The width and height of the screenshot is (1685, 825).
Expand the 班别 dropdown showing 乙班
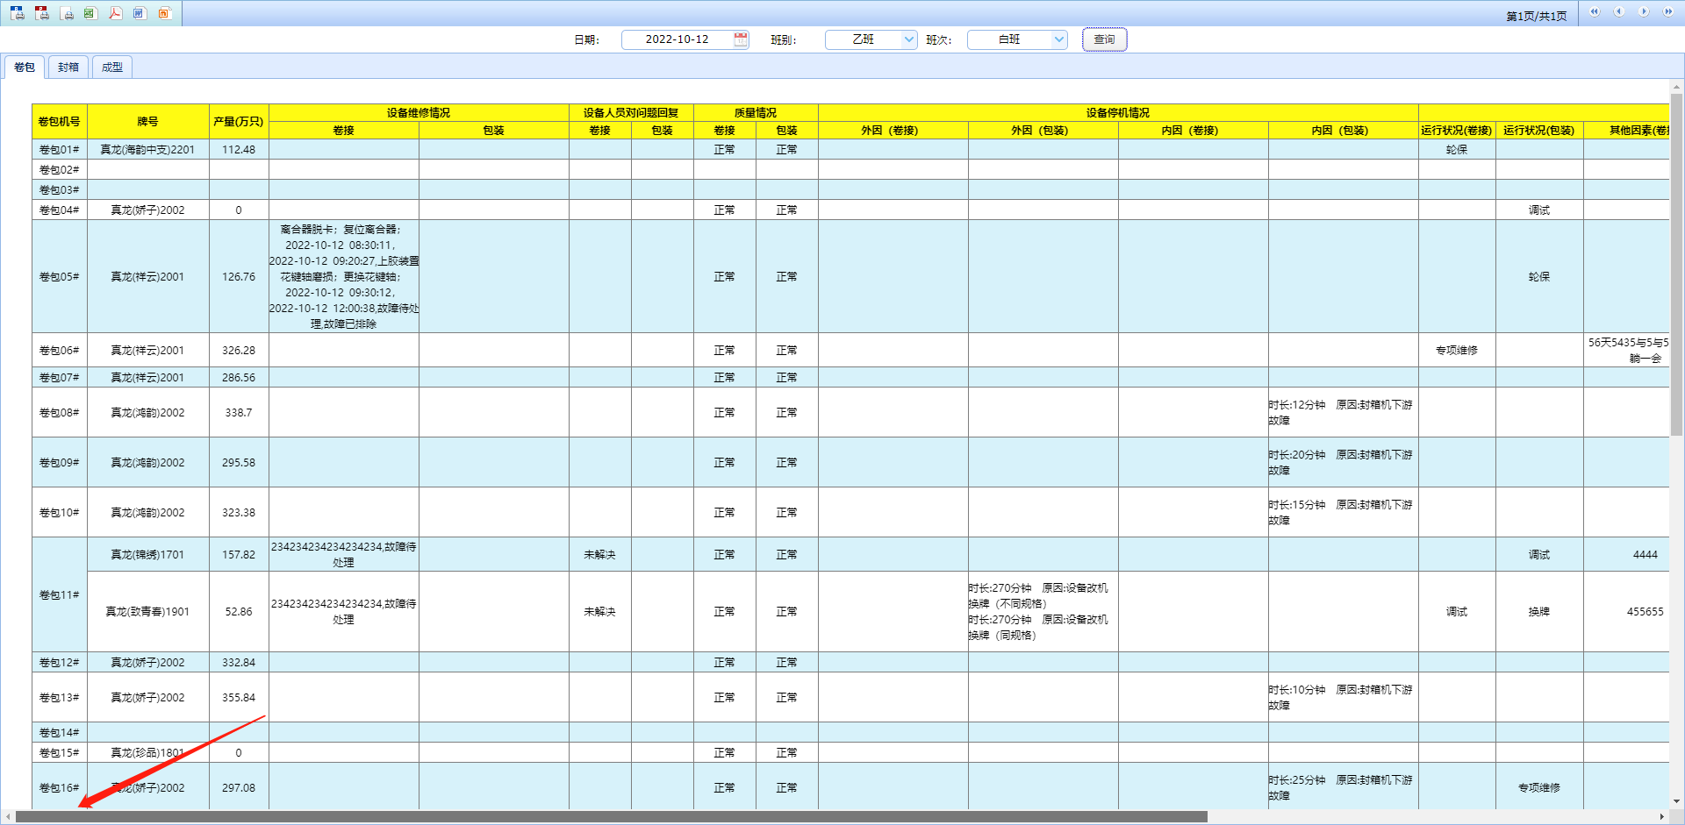click(x=909, y=39)
